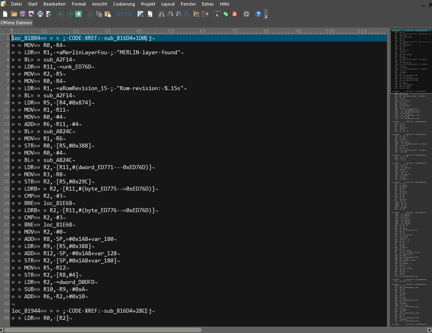Click the Save file icon

tap(22, 14)
